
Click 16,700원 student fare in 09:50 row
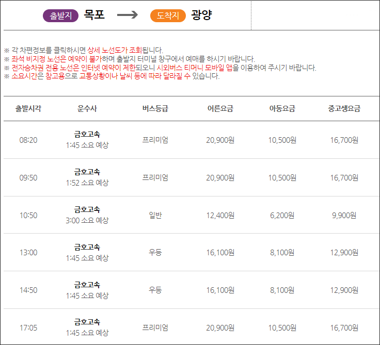(344, 178)
